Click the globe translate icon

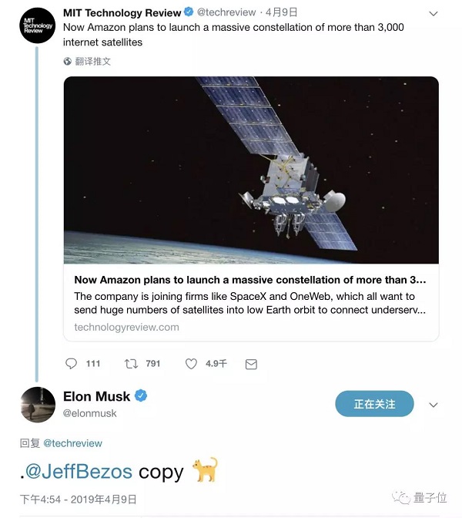coord(68,61)
